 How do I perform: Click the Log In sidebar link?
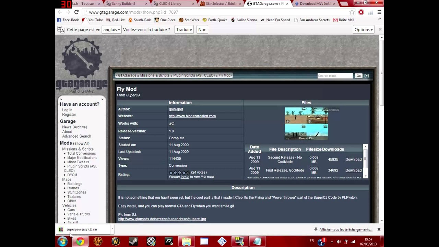[x=67, y=110]
